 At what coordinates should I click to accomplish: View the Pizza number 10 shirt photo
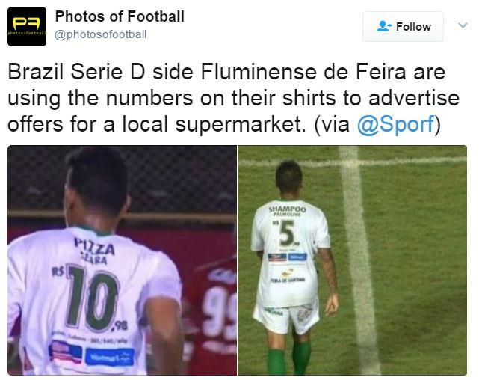pos(123,260)
